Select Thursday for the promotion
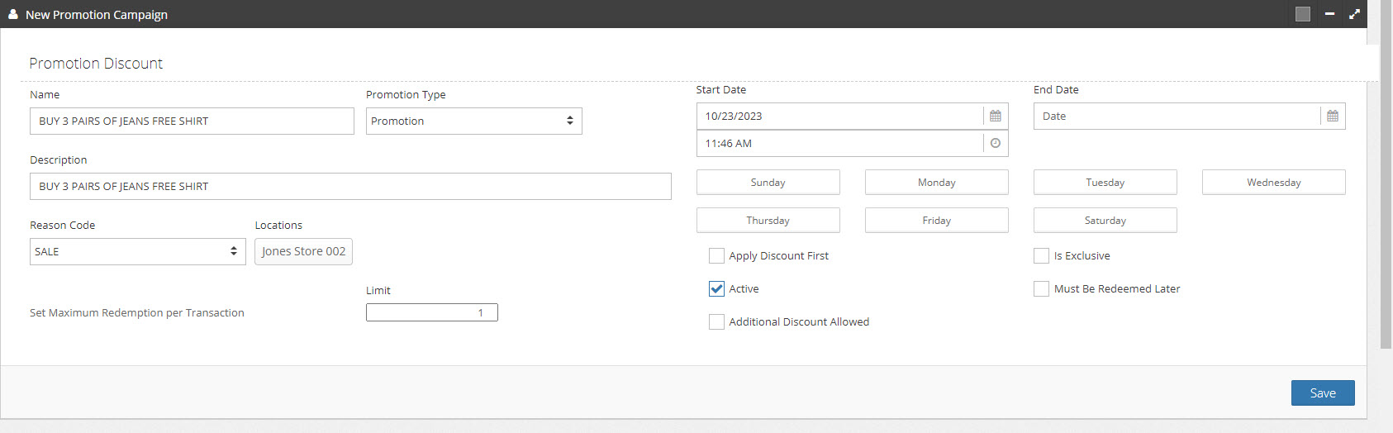The height and width of the screenshot is (433, 1393). pyautogui.click(x=768, y=221)
